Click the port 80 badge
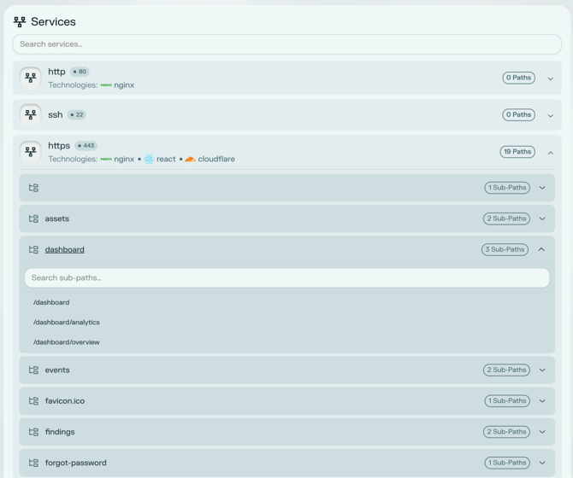The width and height of the screenshot is (573, 478). pos(80,72)
